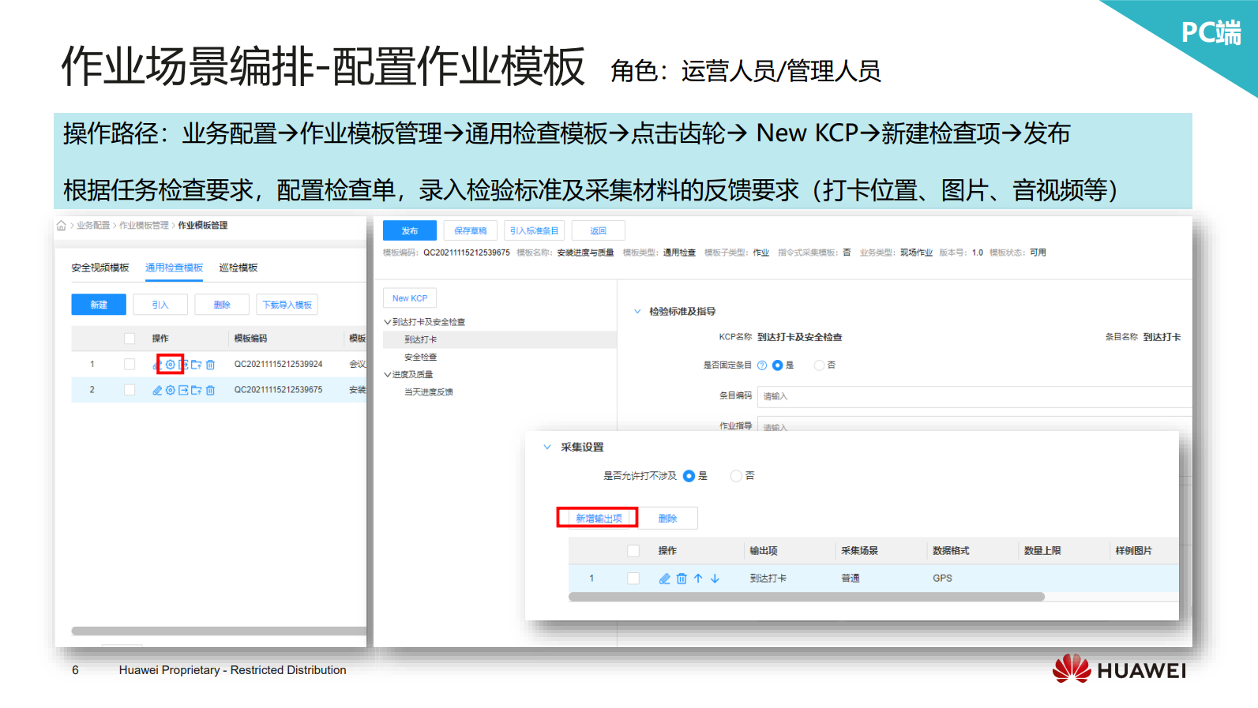Go to 业务配置 breadcrumb

(93, 226)
